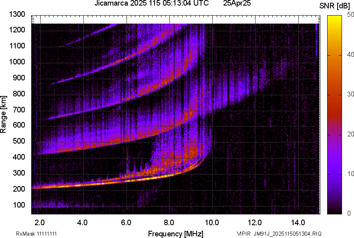This screenshot has width=354, height=238.
Task: Click the range tick label '200'
Action: coord(19,189)
